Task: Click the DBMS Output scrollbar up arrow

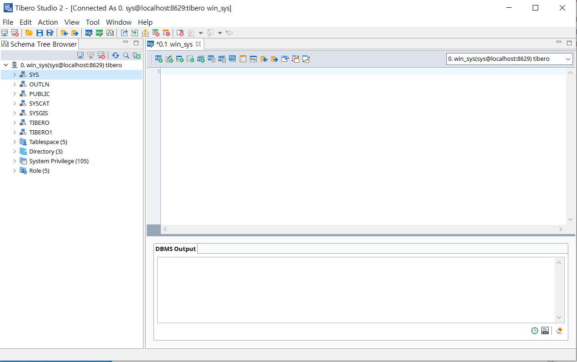Action: tap(559, 262)
